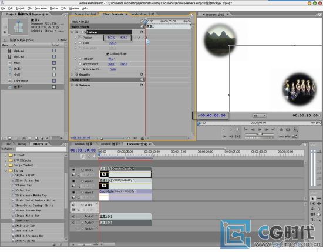Open the Output settings button
This screenshot has width=323, height=252.
pyautogui.click(x=295, y=130)
